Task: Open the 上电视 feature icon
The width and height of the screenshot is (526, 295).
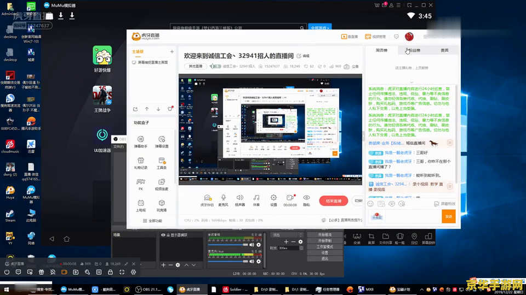Action: click(141, 205)
